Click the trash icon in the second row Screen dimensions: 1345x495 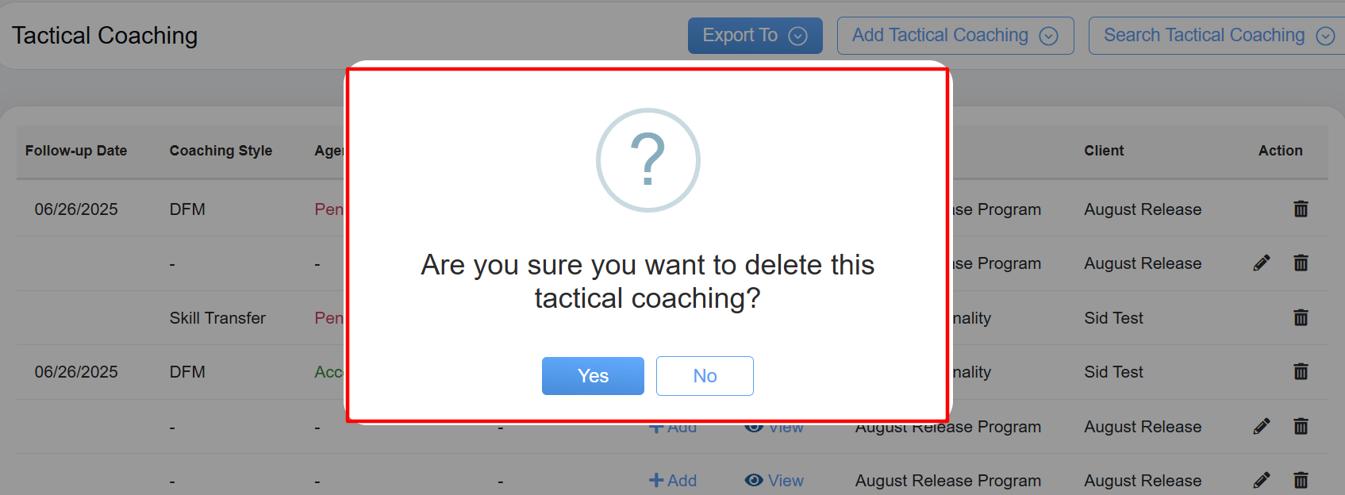[1301, 263]
